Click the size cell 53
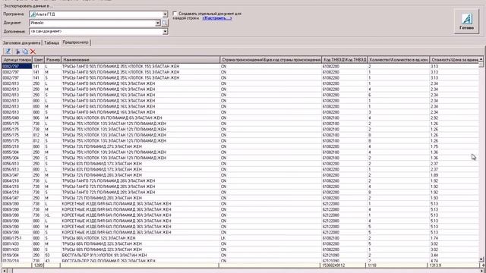This screenshot has width=486, height=273. coord(52,255)
